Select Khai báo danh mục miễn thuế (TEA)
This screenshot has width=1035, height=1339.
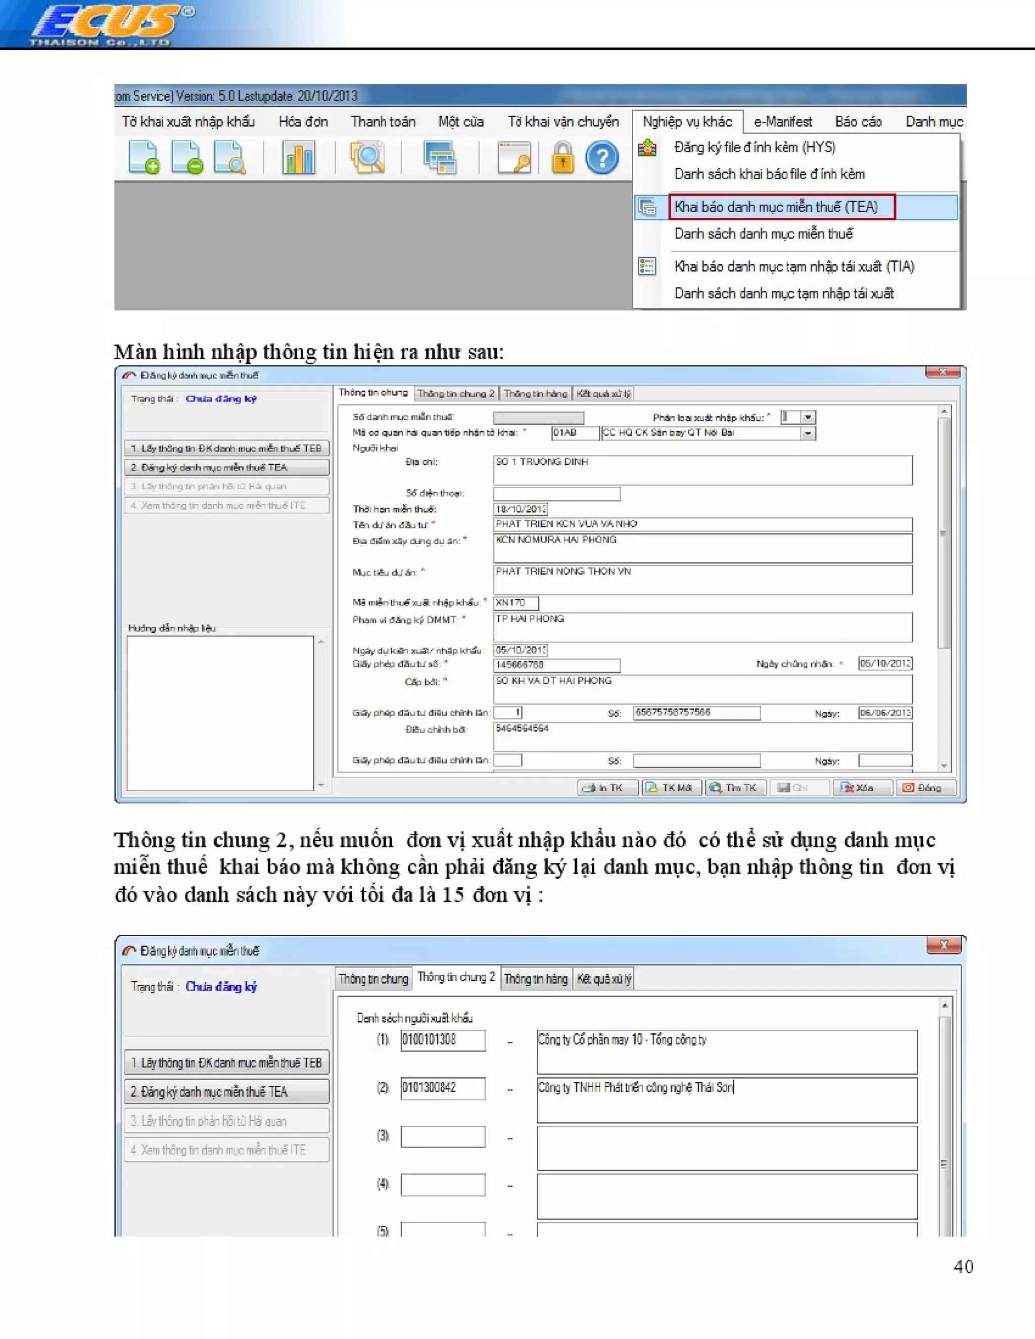(776, 207)
